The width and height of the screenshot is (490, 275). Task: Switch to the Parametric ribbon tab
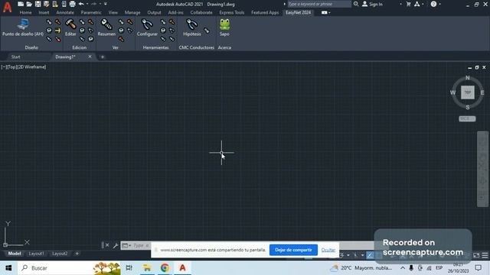click(91, 12)
